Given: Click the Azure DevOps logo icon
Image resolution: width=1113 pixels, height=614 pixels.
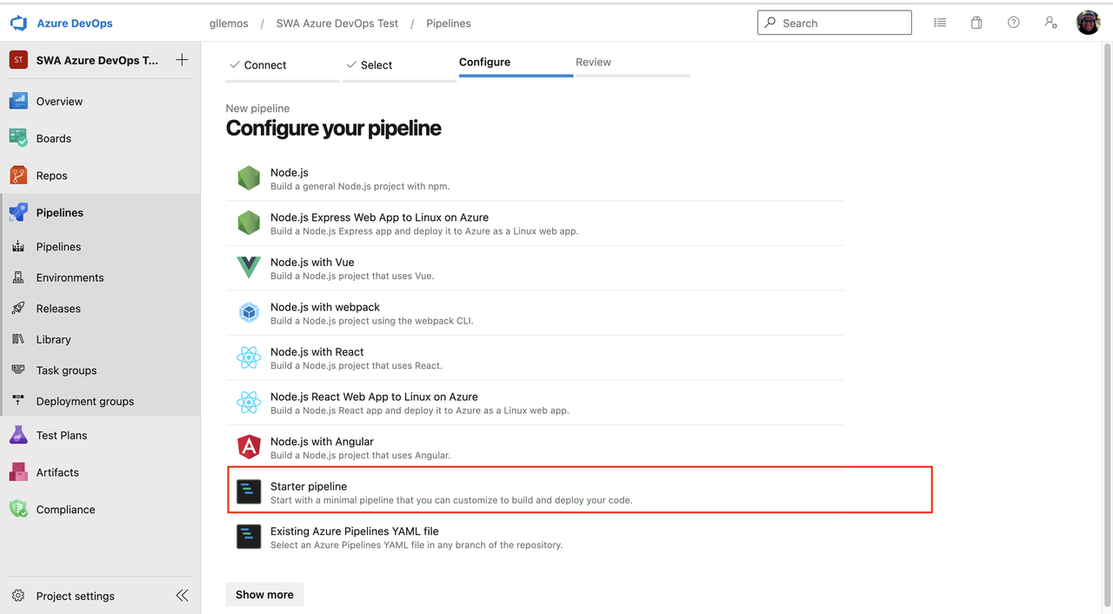Looking at the screenshot, I should coord(19,23).
